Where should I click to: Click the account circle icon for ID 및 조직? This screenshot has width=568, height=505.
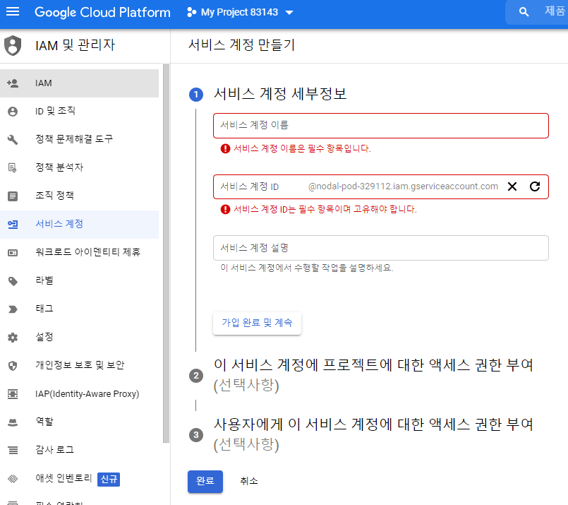coord(13,112)
